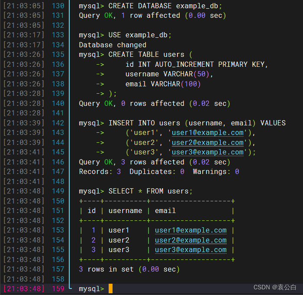Image resolution: width=303 pixels, height=295 pixels.
Task: Click 'user1' cell in username column
Action: [x=119, y=230]
